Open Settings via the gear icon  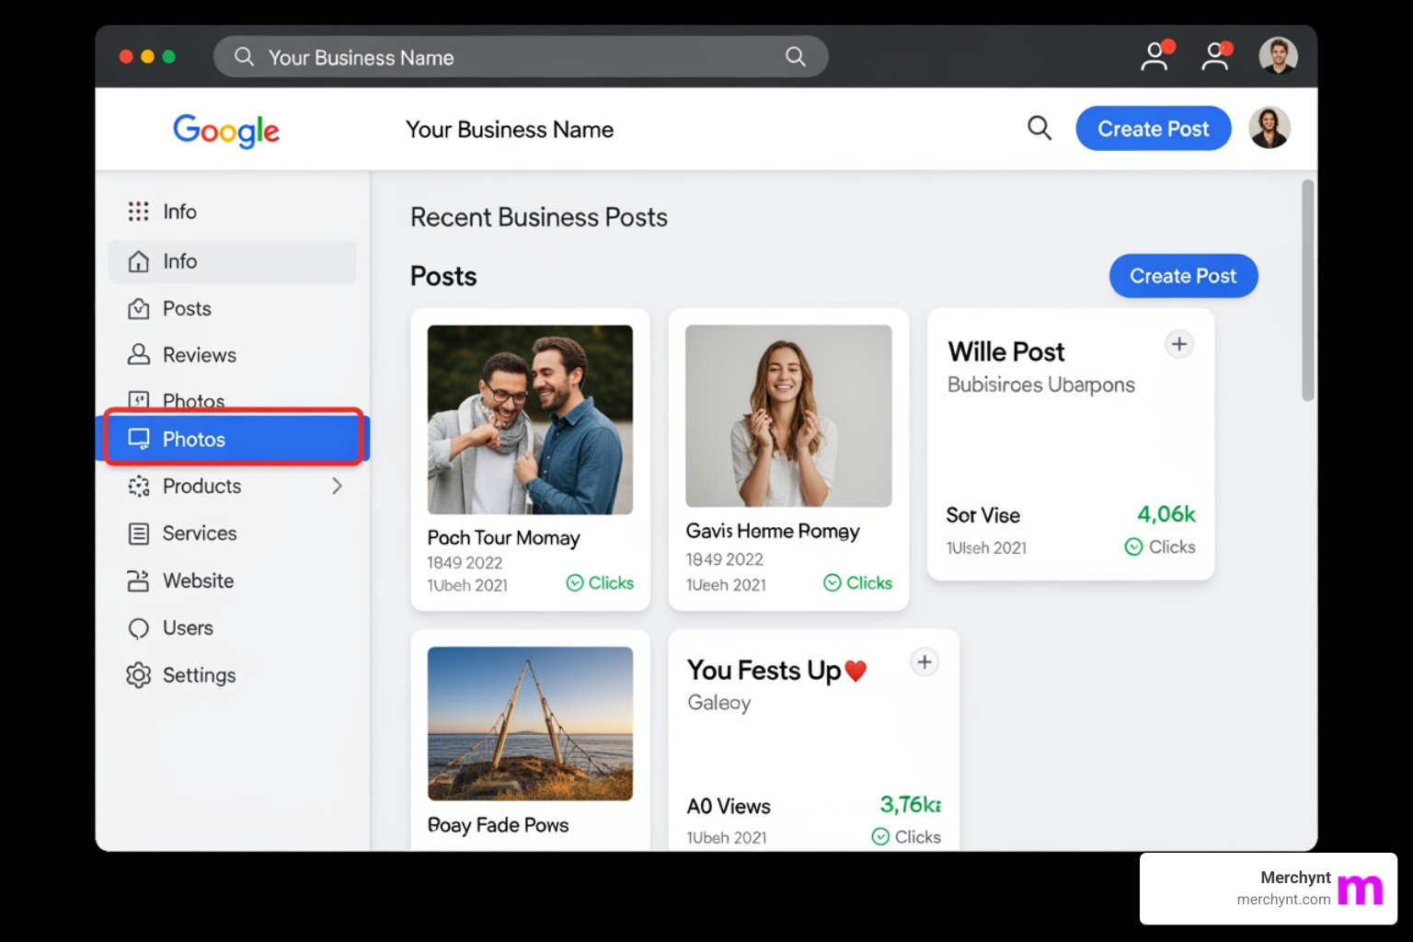coord(138,675)
